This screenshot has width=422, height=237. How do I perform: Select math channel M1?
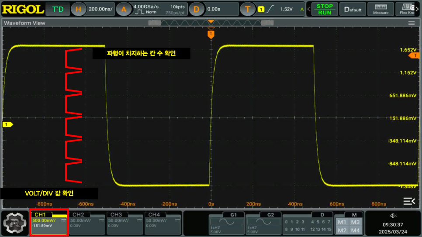342,222
